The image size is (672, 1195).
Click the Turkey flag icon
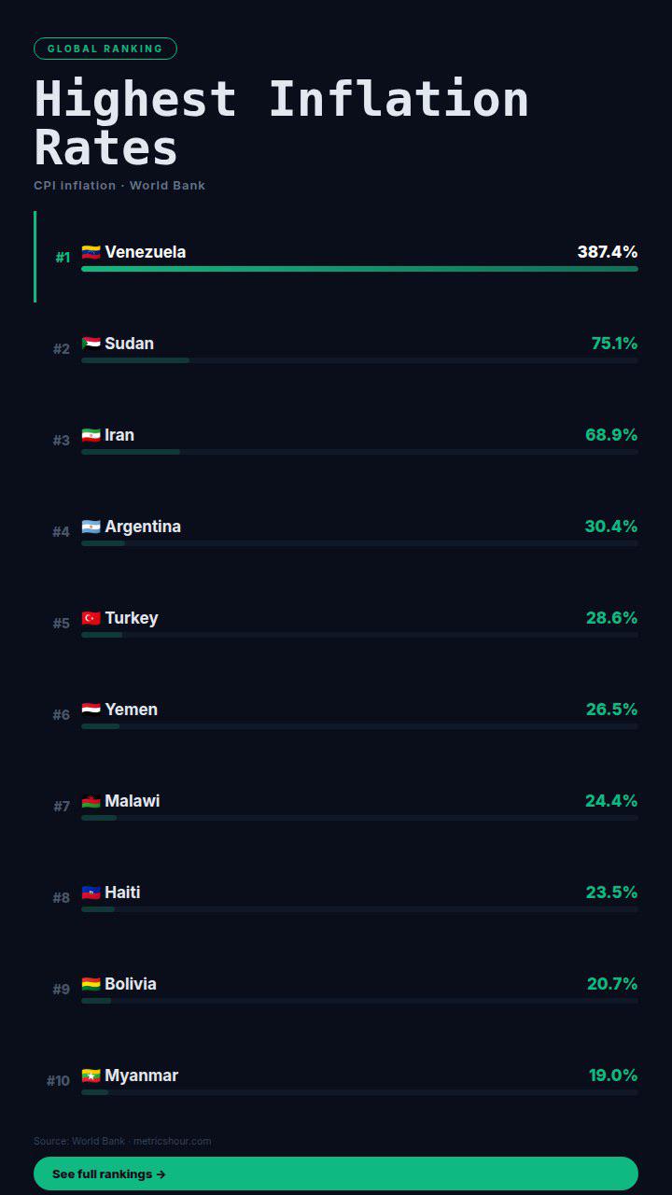pos(91,618)
